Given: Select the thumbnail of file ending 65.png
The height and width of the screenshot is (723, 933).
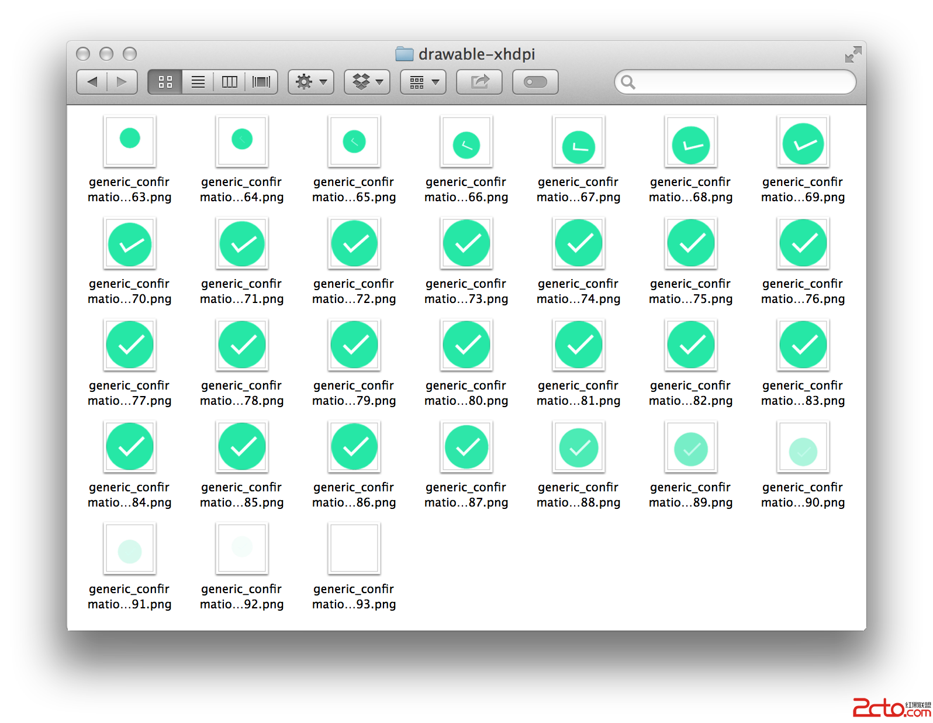Looking at the screenshot, I should (354, 141).
